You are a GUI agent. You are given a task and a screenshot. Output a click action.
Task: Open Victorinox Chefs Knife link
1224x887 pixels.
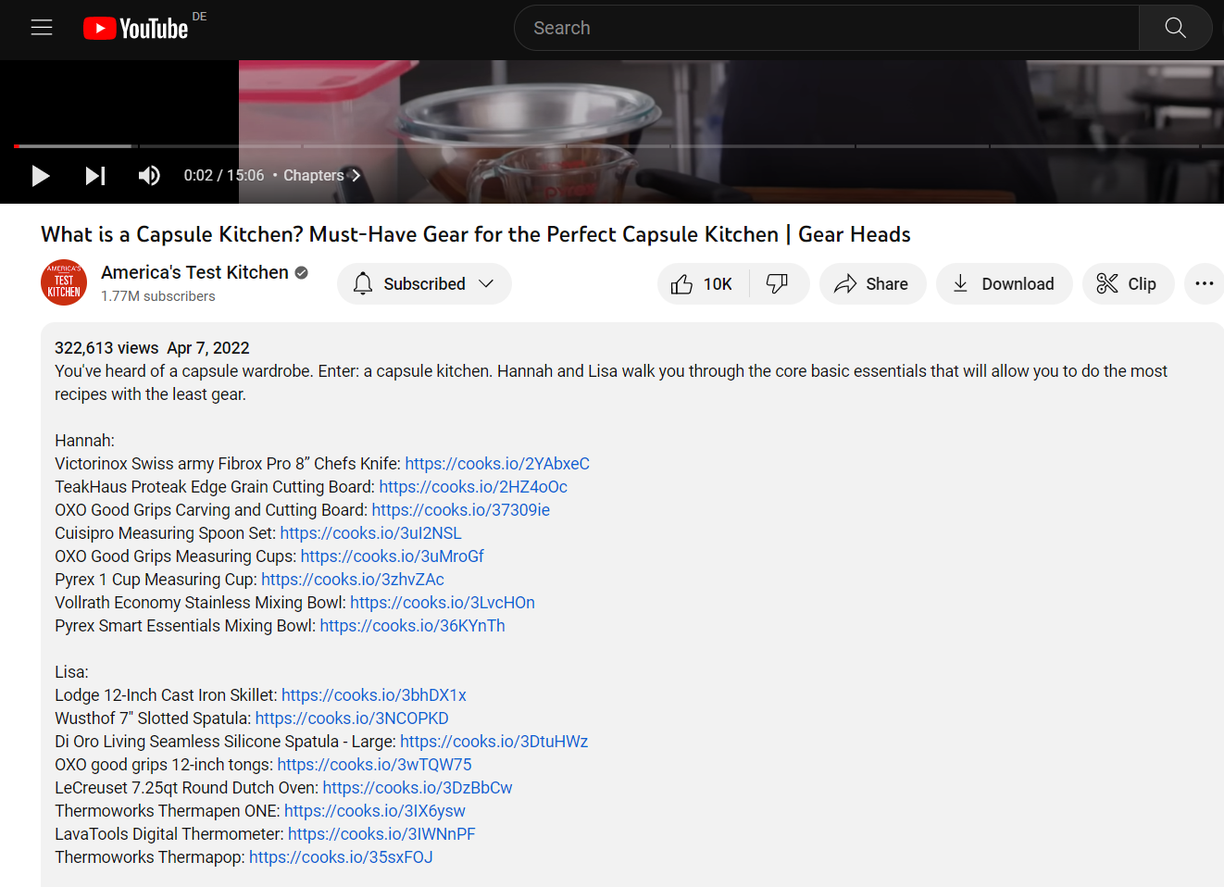click(x=497, y=464)
